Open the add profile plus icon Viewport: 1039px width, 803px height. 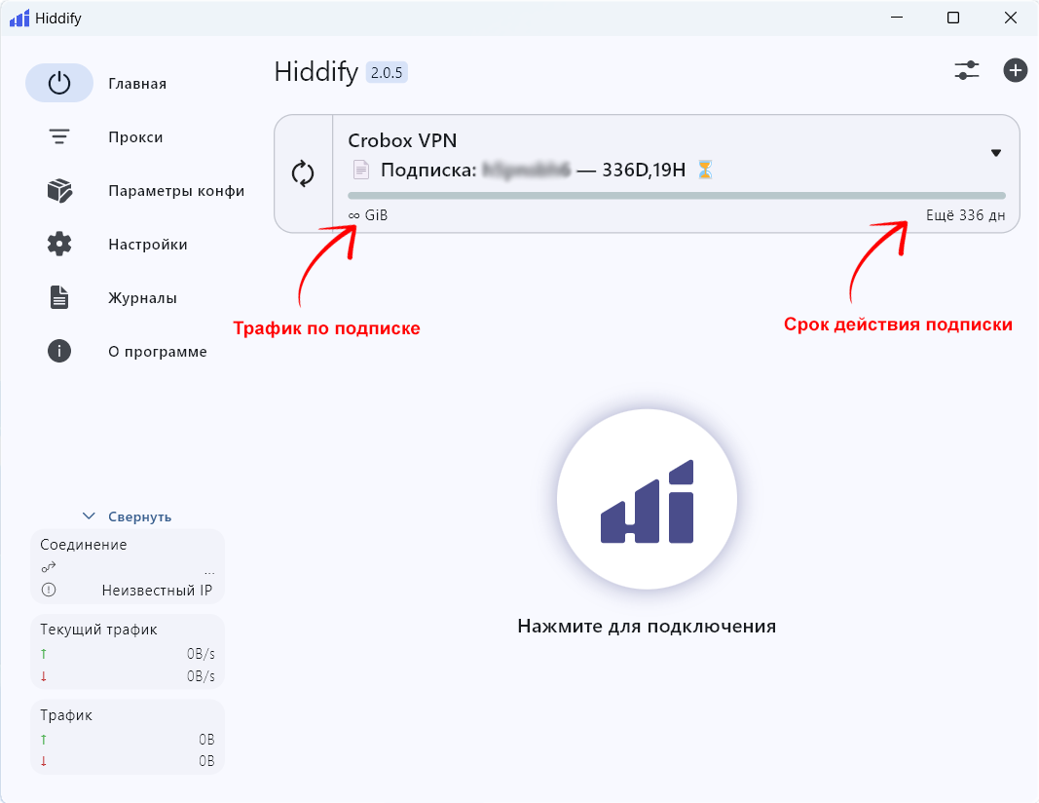pyautogui.click(x=1016, y=70)
